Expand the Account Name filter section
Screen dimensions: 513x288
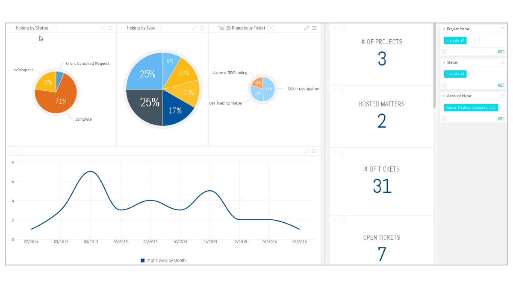point(443,96)
